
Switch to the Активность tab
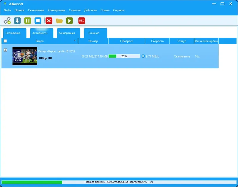42,33
